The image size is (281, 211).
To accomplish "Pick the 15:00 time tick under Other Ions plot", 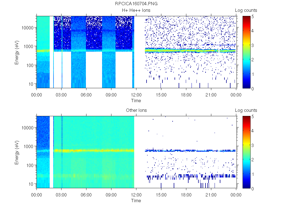I will tap(161, 195).
